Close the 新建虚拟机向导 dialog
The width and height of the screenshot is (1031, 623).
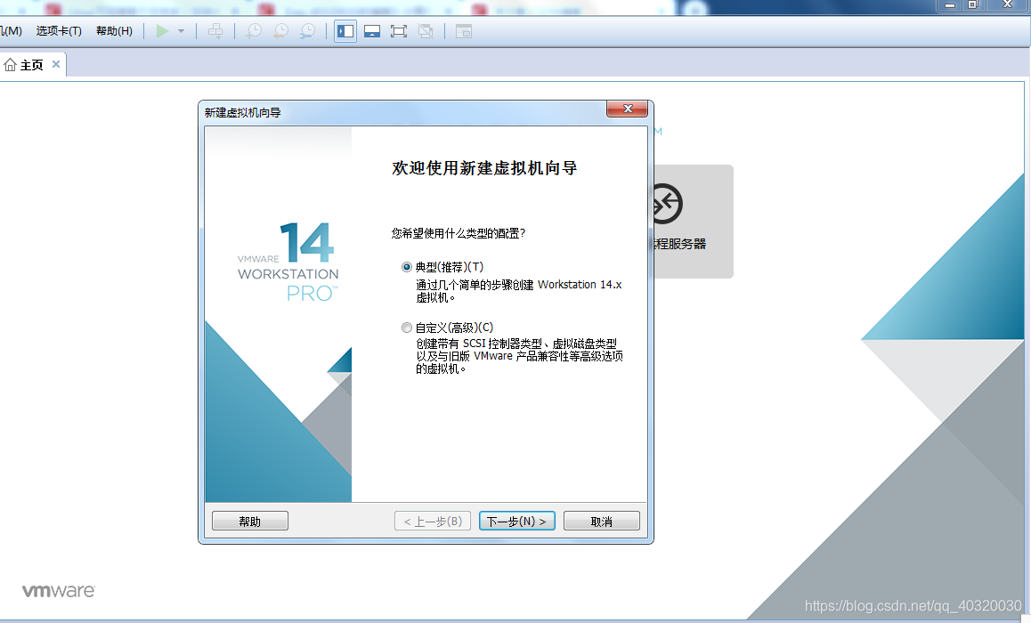pyautogui.click(x=628, y=109)
